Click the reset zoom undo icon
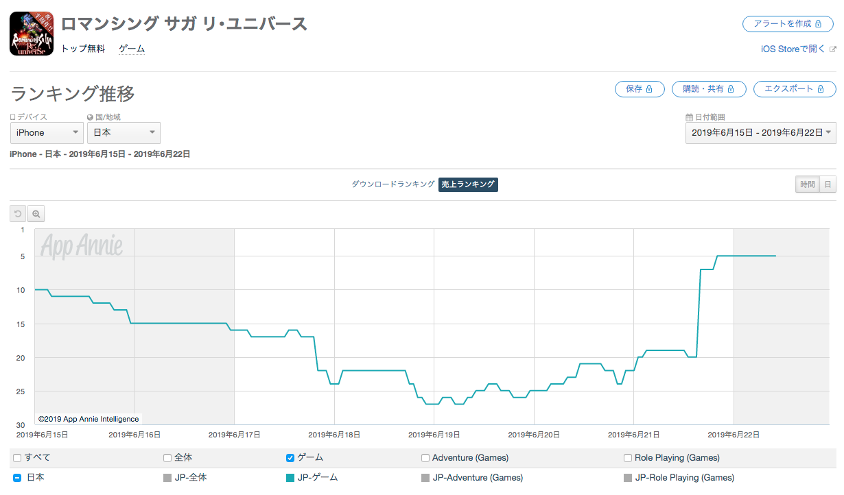The image size is (844, 495). pyautogui.click(x=18, y=213)
